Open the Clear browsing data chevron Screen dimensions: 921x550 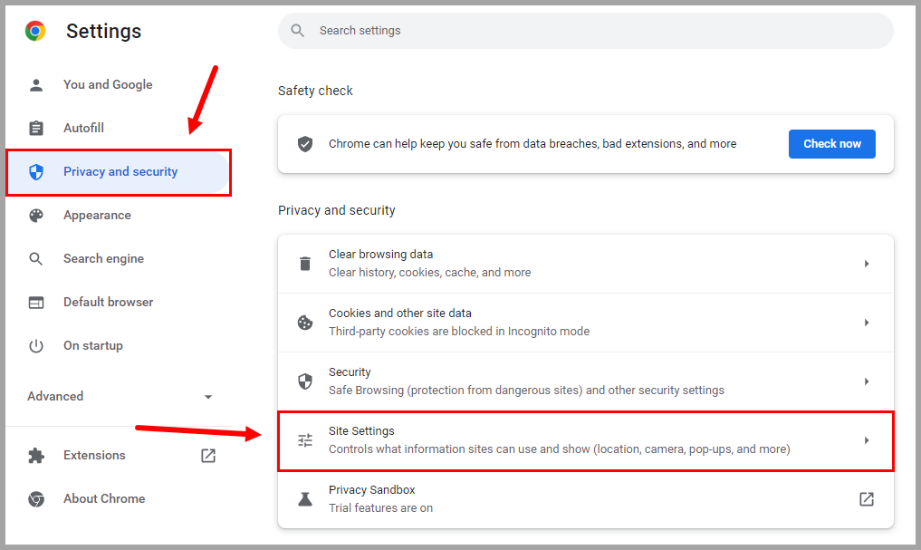tap(867, 264)
